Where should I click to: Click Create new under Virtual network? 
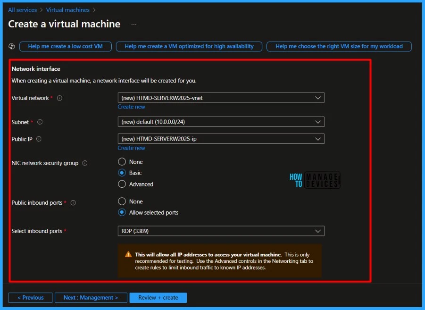tap(131, 107)
